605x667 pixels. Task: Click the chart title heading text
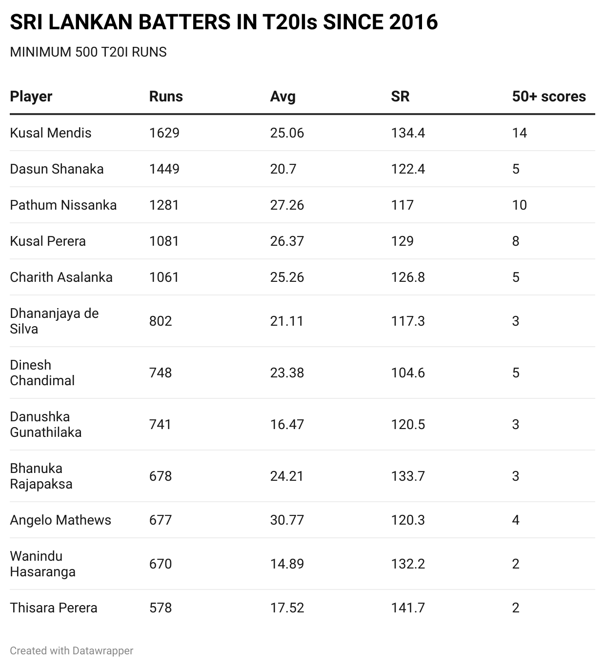pos(224,22)
